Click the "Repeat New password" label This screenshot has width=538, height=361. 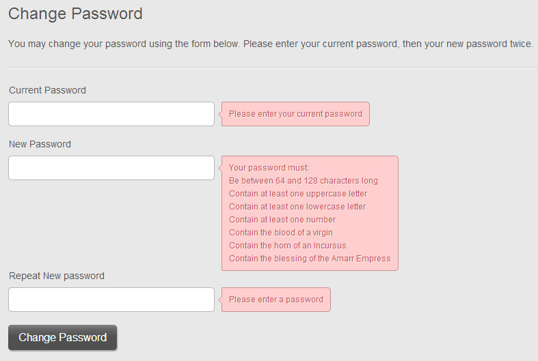click(56, 276)
